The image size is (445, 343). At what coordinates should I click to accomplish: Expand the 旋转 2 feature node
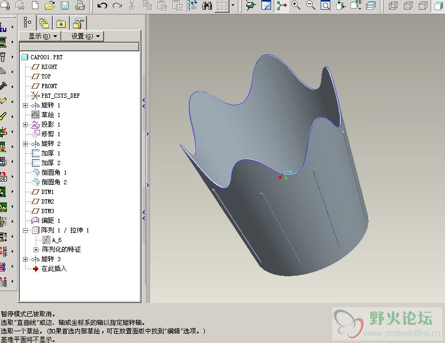coord(26,144)
